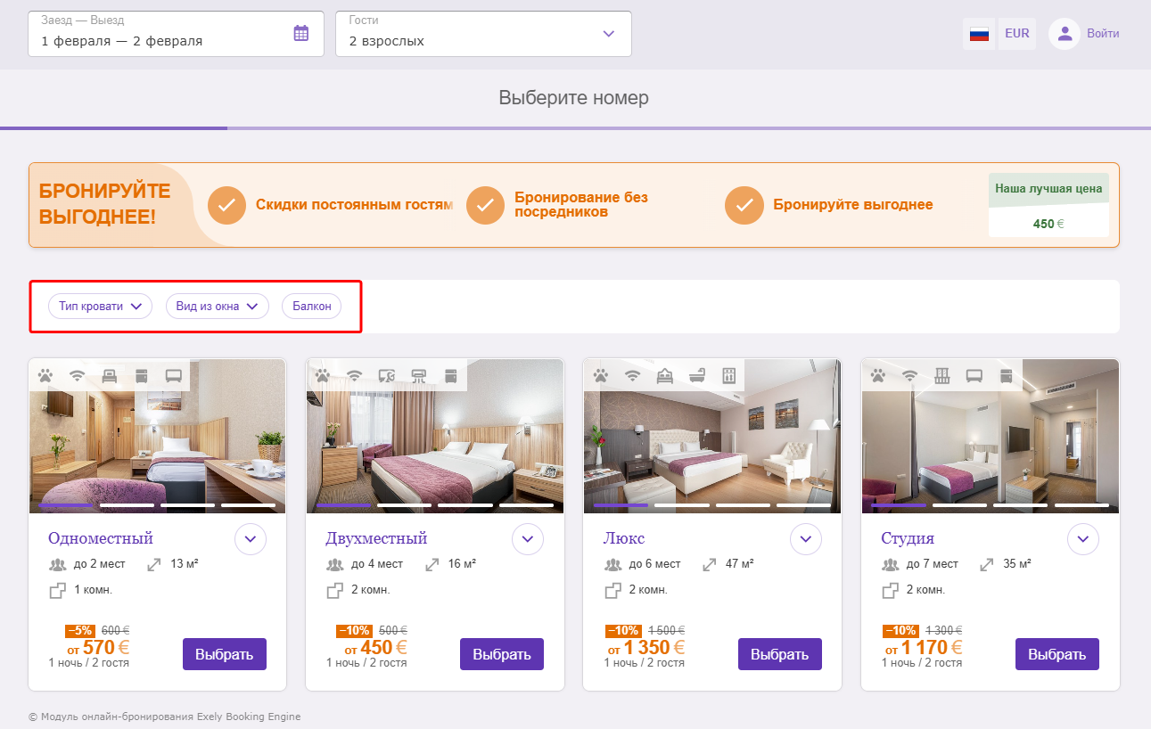
Task: Open the calendar icon in date field
Action: point(301,33)
